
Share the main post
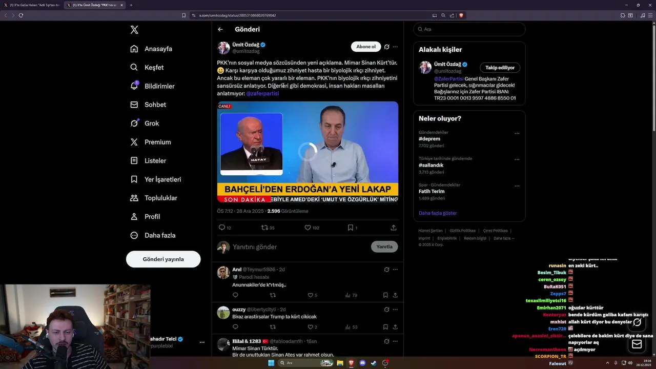click(394, 228)
